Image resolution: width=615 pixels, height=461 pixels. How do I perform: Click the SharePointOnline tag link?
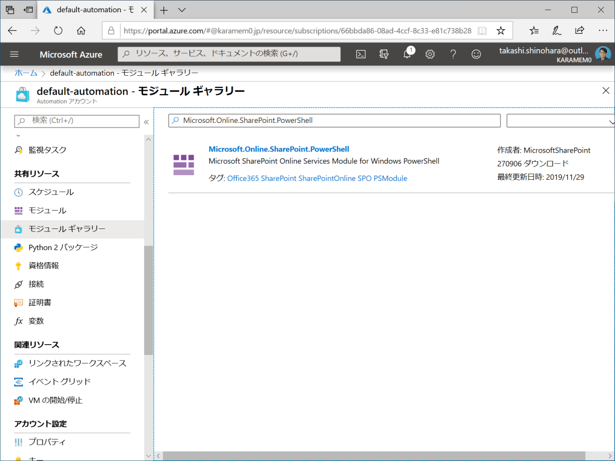[327, 178]
